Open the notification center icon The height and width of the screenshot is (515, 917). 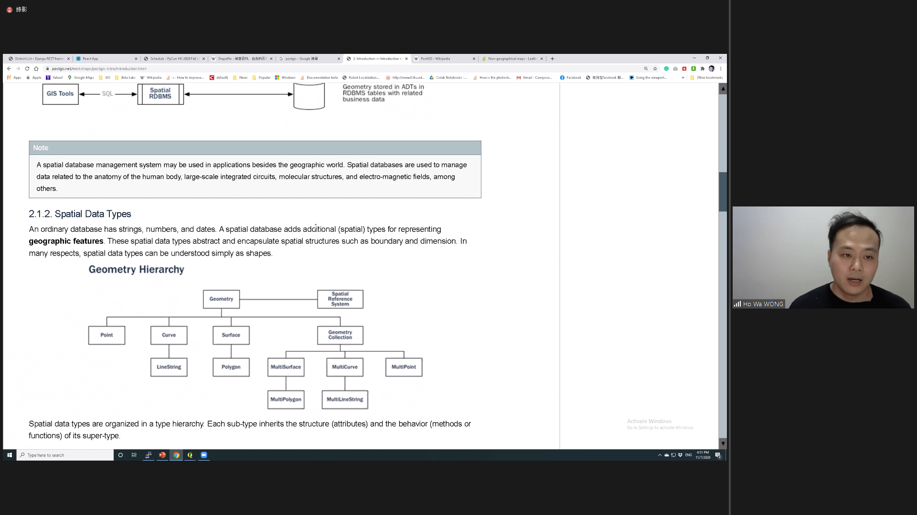click(x=718, y=455)
